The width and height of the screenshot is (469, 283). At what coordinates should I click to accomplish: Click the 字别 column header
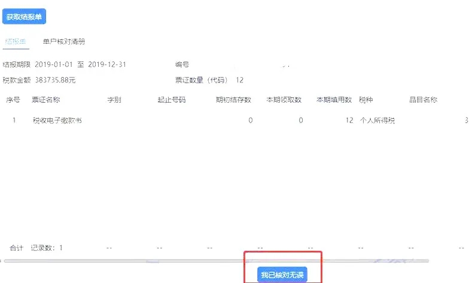[x=114, y=100]
